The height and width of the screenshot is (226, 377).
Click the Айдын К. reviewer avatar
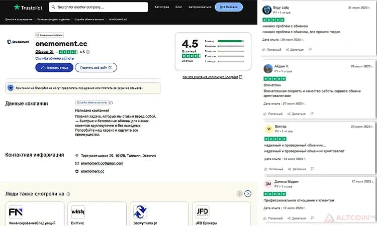(268, 69)
